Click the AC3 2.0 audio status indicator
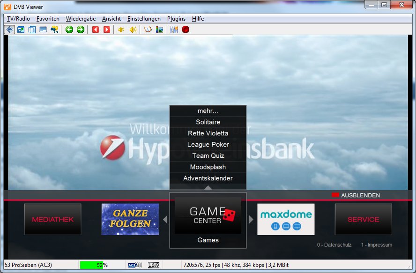The height and width of the screenshot is (273, 416). tap(135, 265)
